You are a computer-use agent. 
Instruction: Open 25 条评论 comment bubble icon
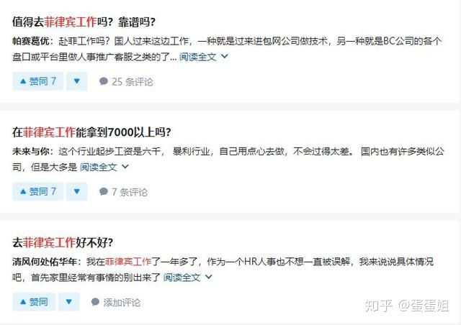(104, 81)
